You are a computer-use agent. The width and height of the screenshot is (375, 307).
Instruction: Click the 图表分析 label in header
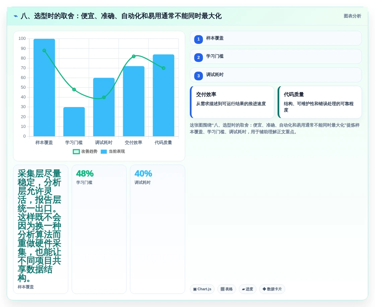point(352,16)
